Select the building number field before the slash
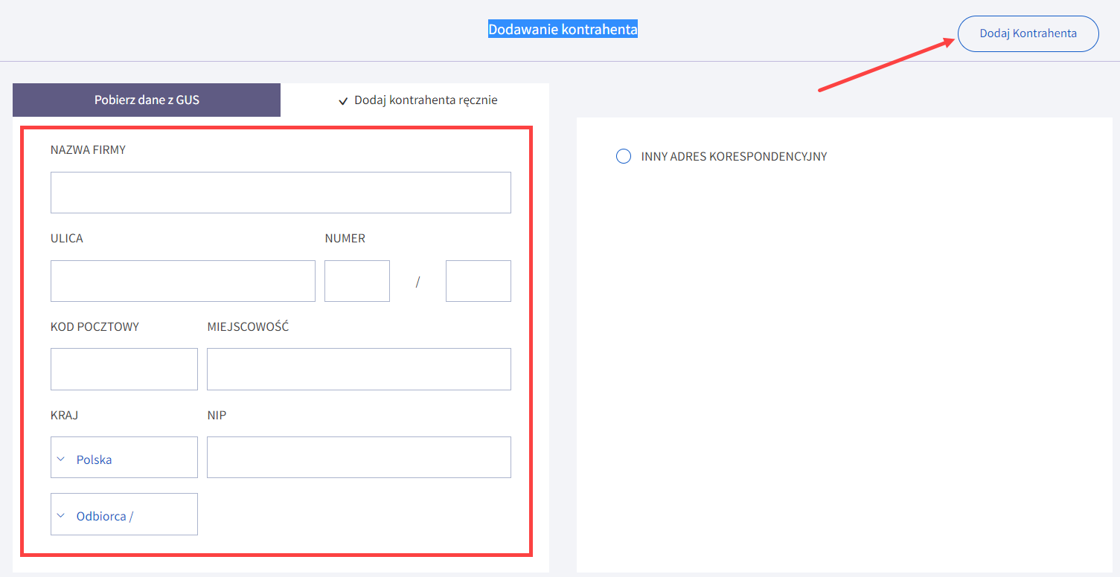The image size is (1120, 577). click(x=357, y=281)
